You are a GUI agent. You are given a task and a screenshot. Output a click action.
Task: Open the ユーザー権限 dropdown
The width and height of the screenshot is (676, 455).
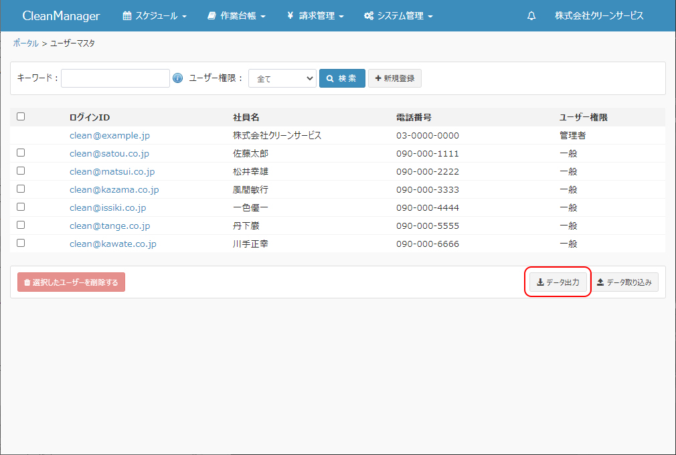tap(282, 78)
